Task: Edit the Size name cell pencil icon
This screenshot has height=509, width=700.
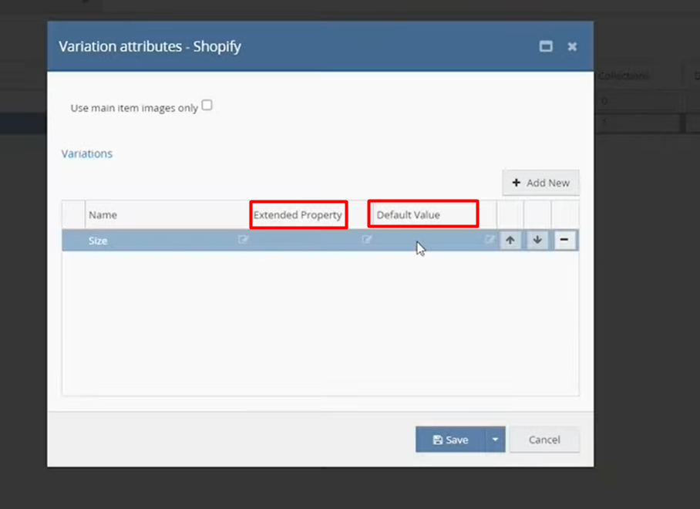Action: pyautogui.click(x=243, y=240)
